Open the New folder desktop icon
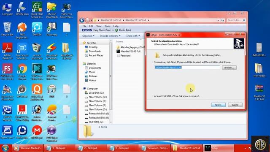Viewport: 270px width, 152px height. (259, 70)
